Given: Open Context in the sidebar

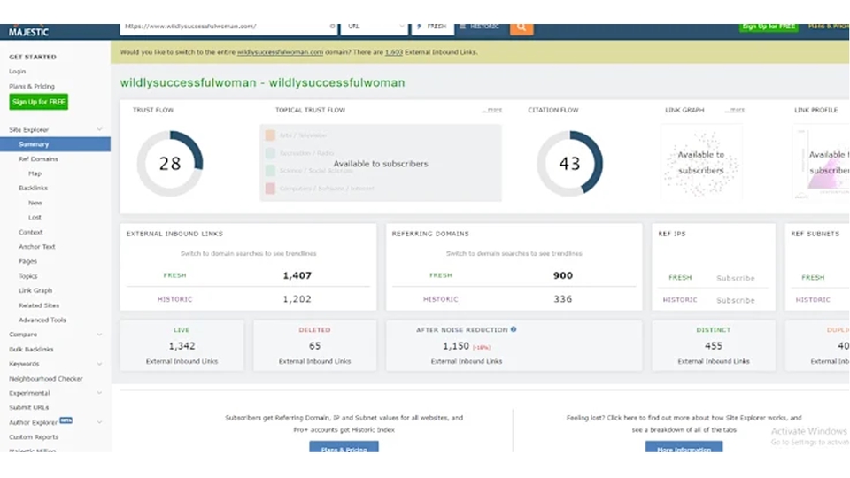Looking at the screenshot, I should [30, 232].
